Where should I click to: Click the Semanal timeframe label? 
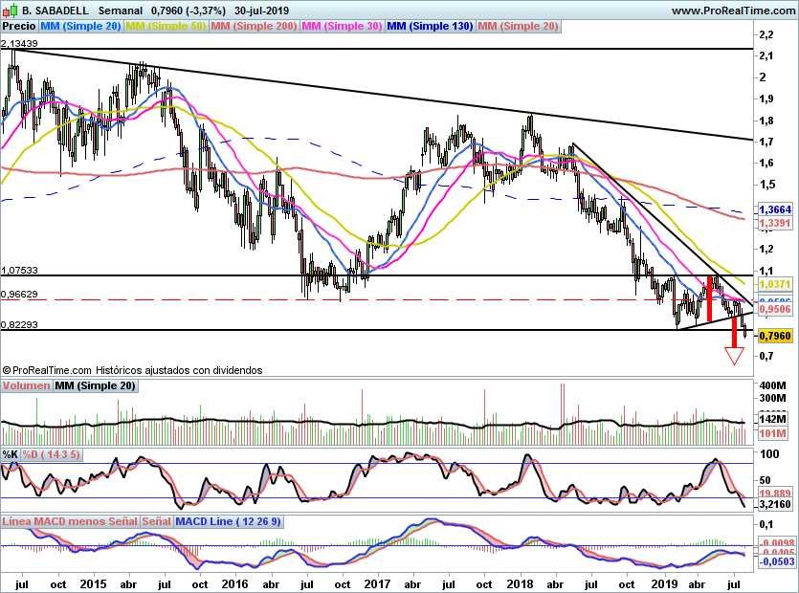coord(121,11)
